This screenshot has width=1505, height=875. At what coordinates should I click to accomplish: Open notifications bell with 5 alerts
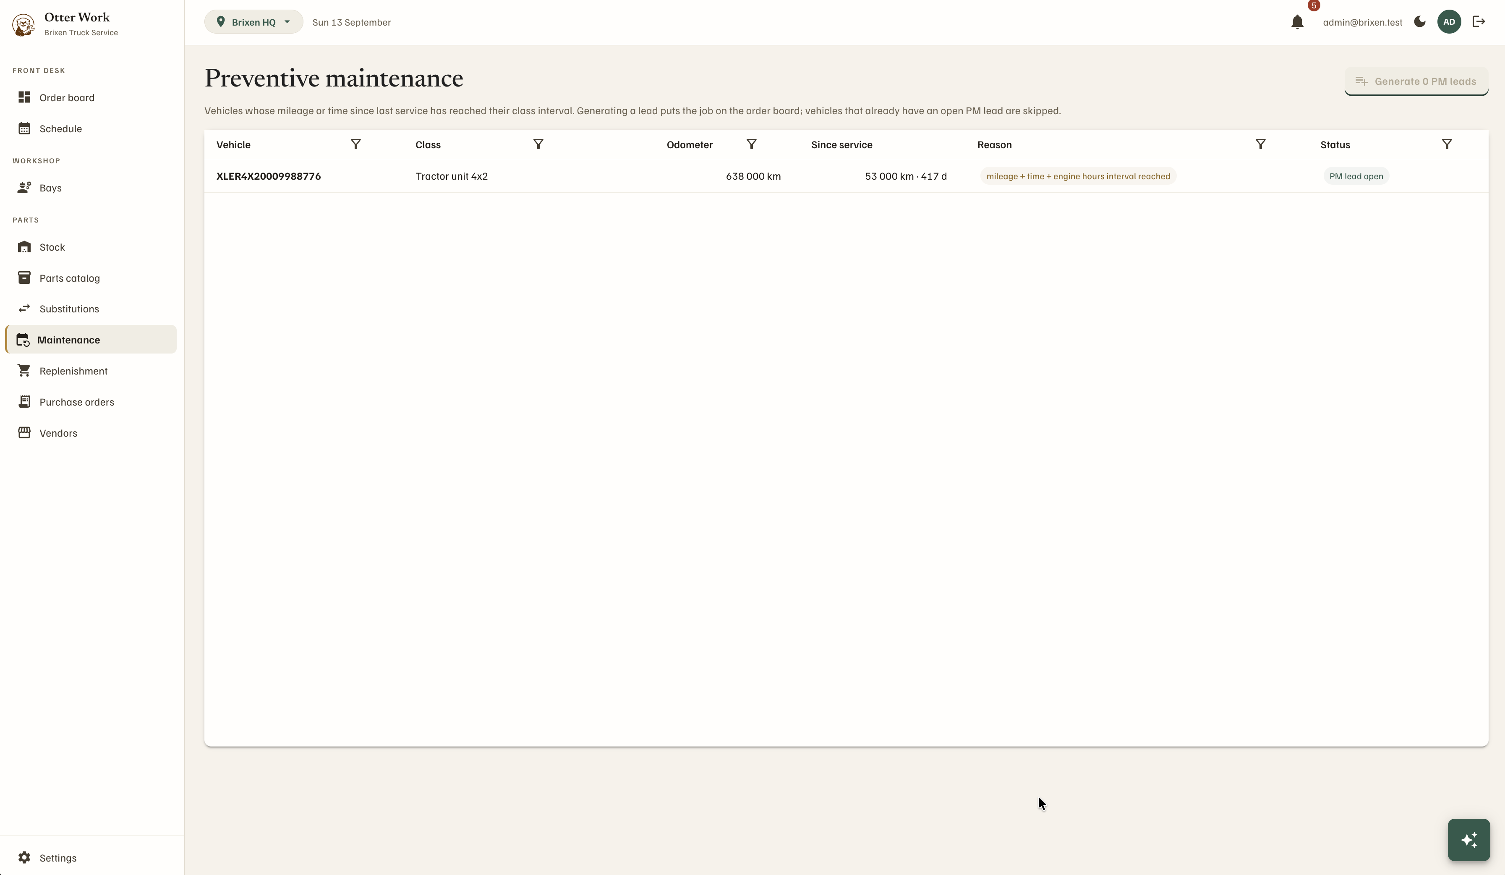point(1297,22)
